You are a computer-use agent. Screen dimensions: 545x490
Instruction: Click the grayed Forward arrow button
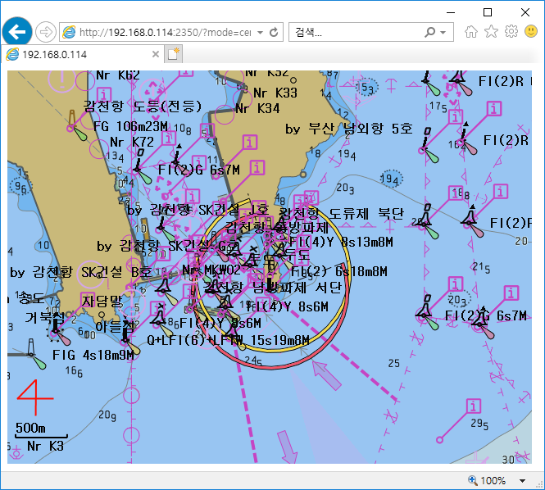46,32
